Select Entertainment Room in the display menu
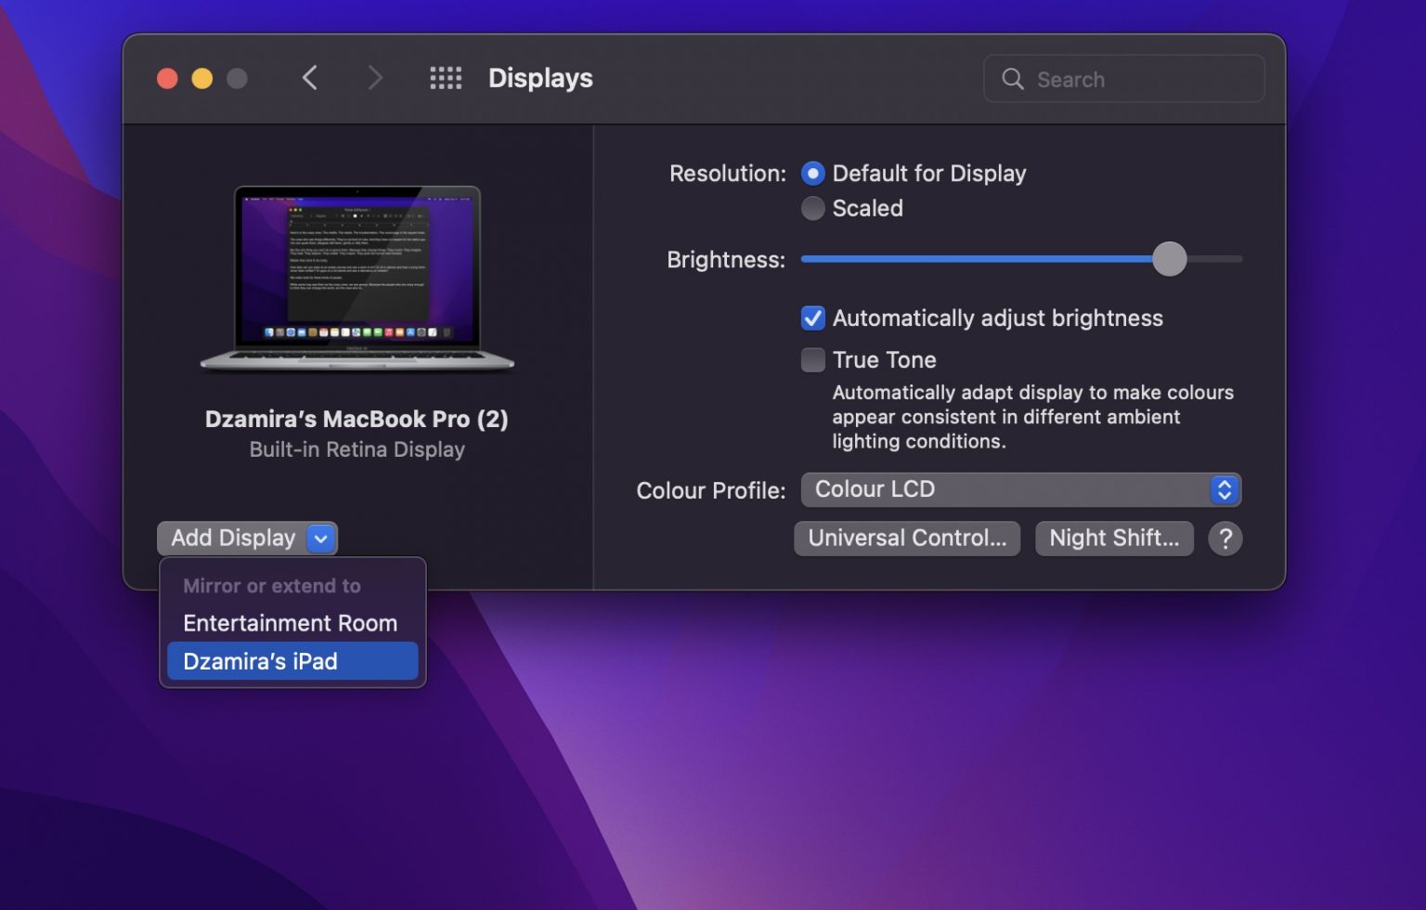Image resolution: width=1426 pixels, height=910 pixels. 291,623
